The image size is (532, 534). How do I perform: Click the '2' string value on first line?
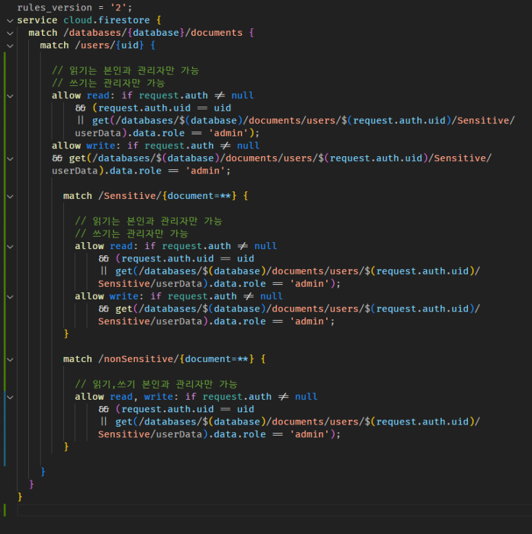click(x=118, y=8)
